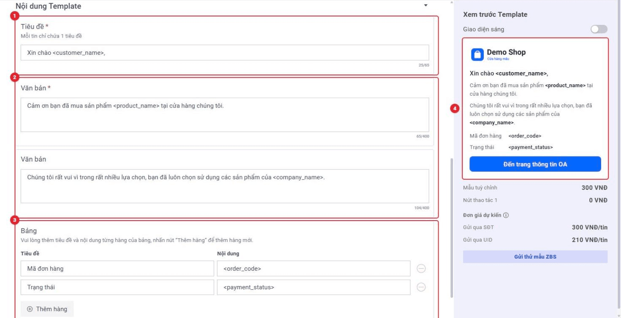Click the Nội dung column header
Screen dimensions: 621x318
coord(228,253)
